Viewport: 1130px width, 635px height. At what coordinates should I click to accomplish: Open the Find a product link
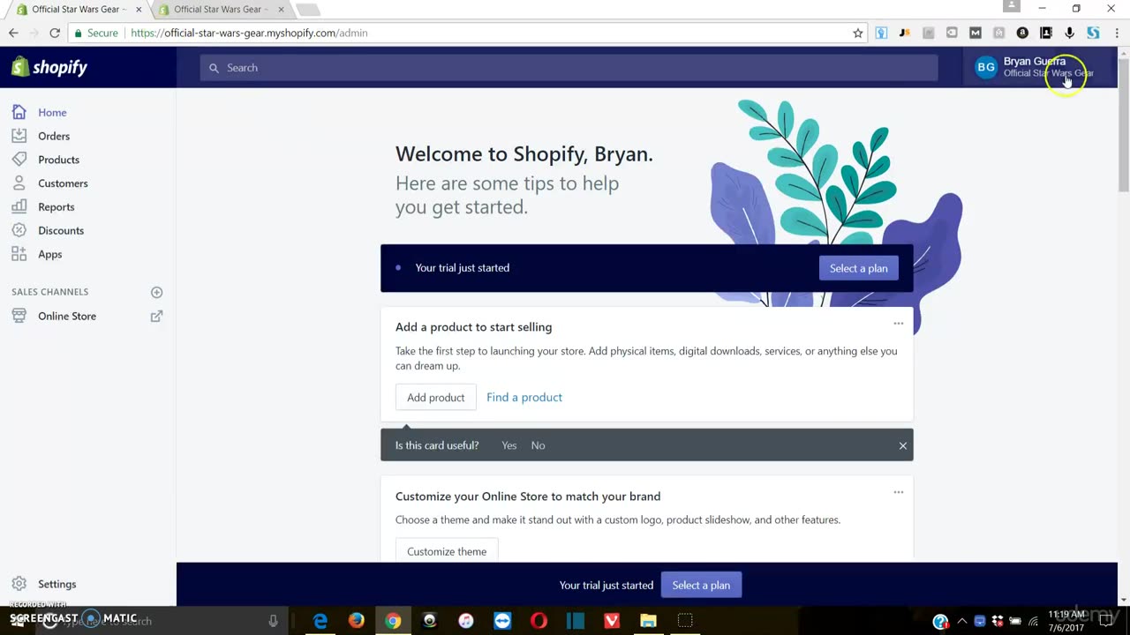pos(524,397)
